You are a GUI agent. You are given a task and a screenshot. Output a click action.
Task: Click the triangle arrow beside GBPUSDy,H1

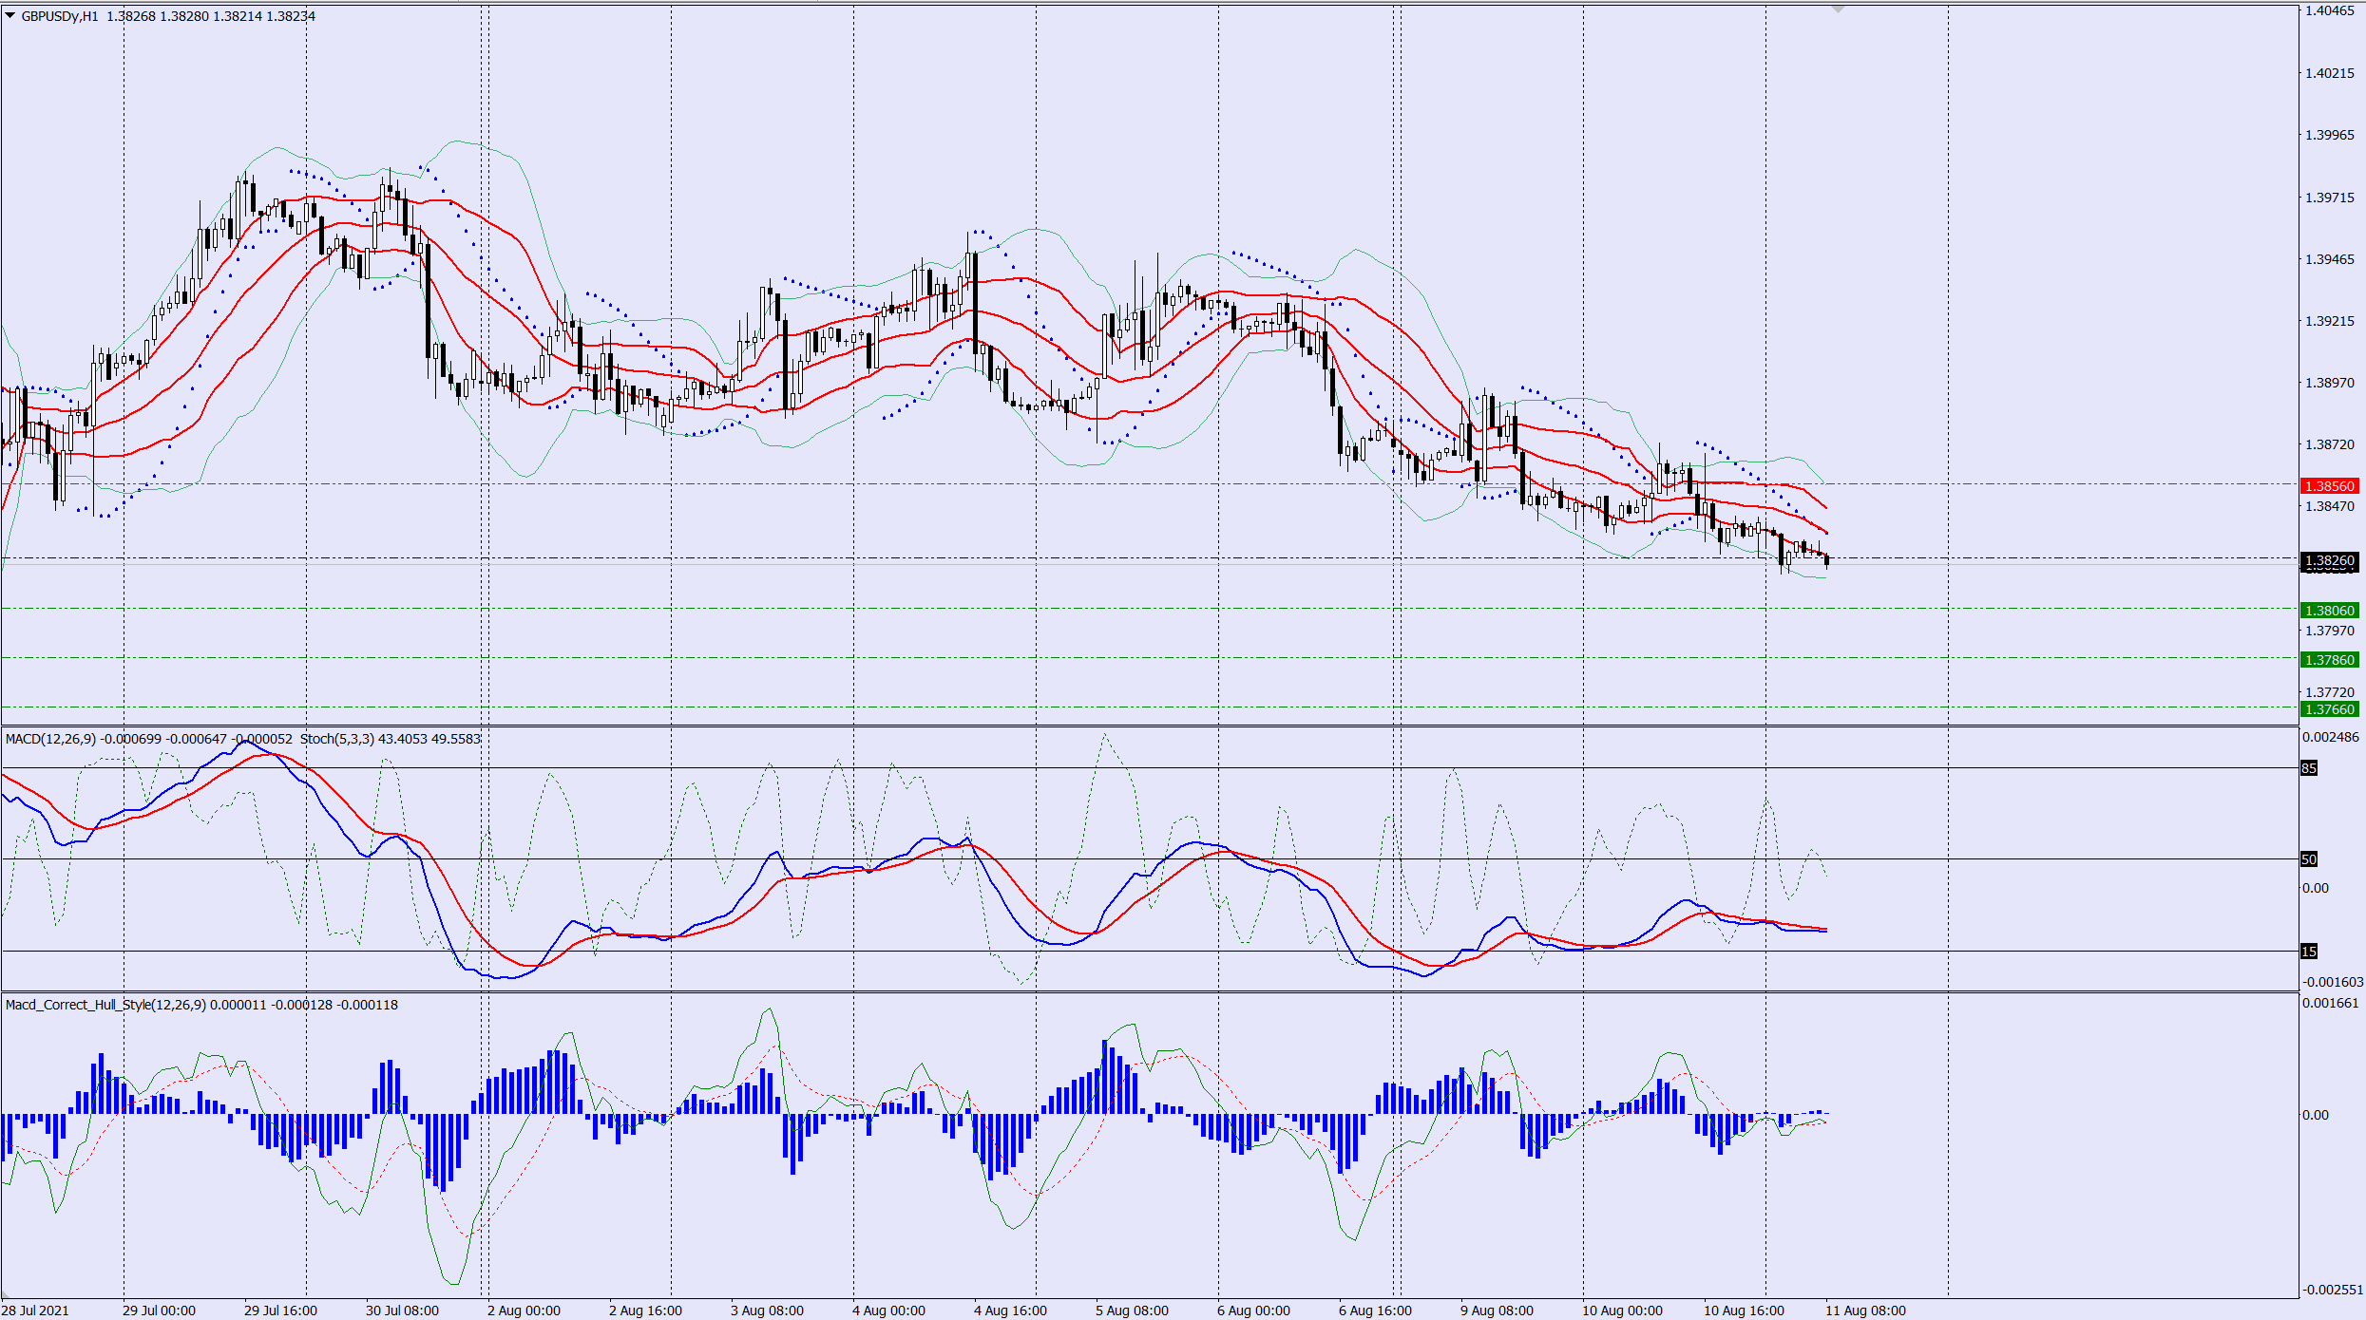[x=10, y=15]
